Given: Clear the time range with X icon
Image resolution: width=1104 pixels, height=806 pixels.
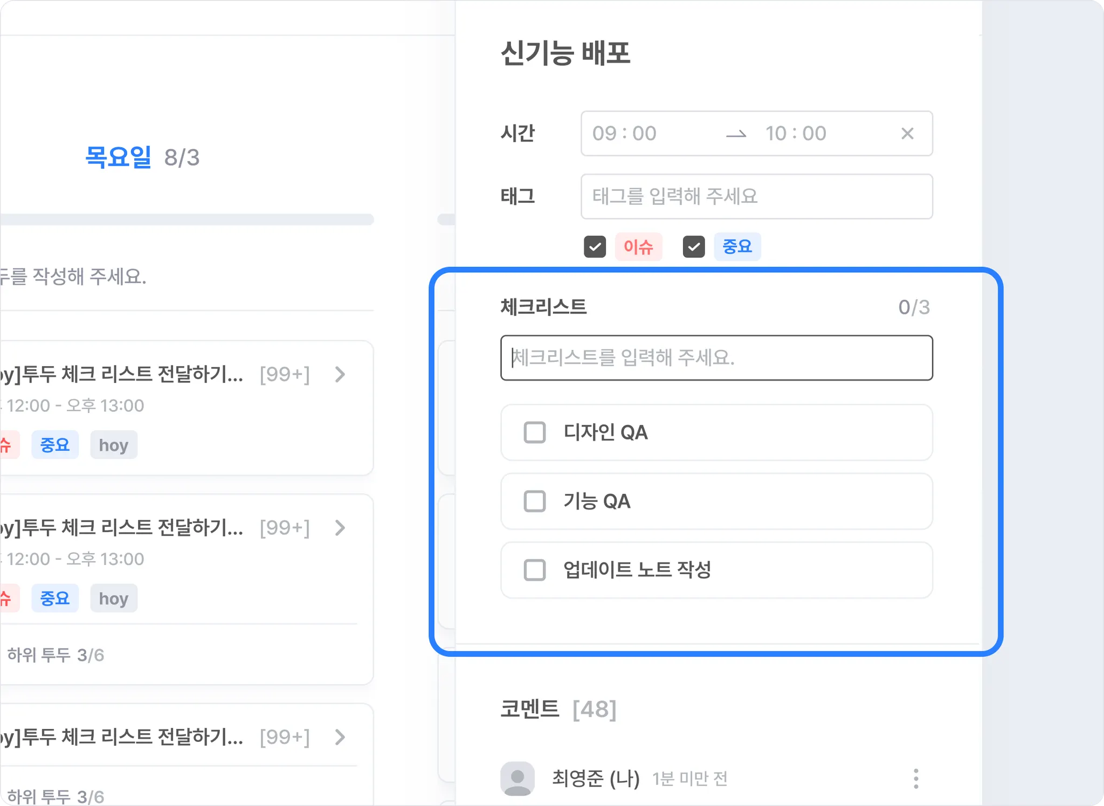Looking at the screenshot, I should point(907,134).
